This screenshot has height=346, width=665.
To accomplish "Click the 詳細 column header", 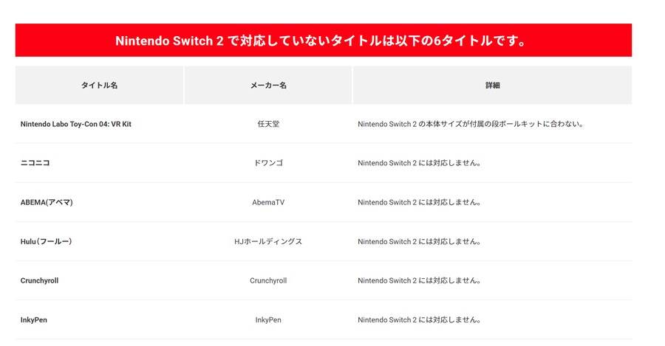I will point(492,86).
